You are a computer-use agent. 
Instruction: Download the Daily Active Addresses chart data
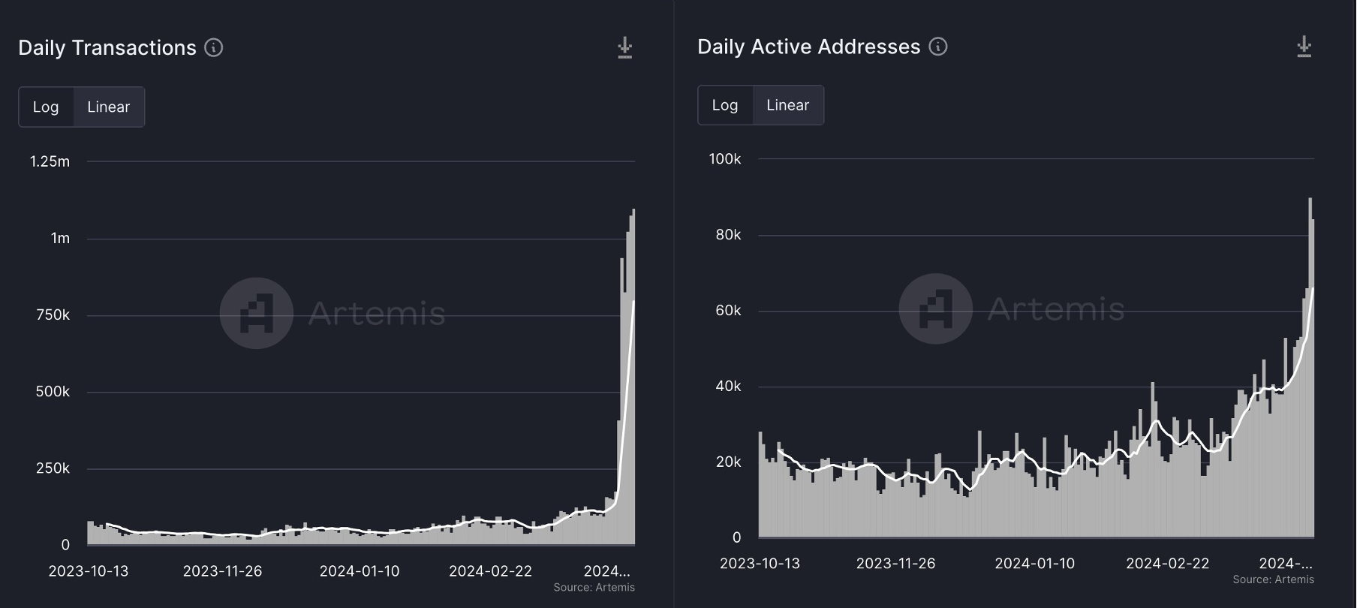click(1304, 47)
